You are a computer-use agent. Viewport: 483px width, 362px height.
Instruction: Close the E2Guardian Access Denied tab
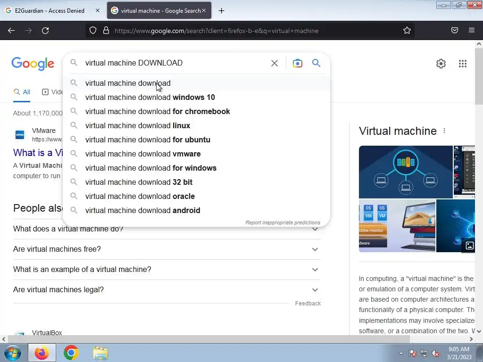coord(97,10)
